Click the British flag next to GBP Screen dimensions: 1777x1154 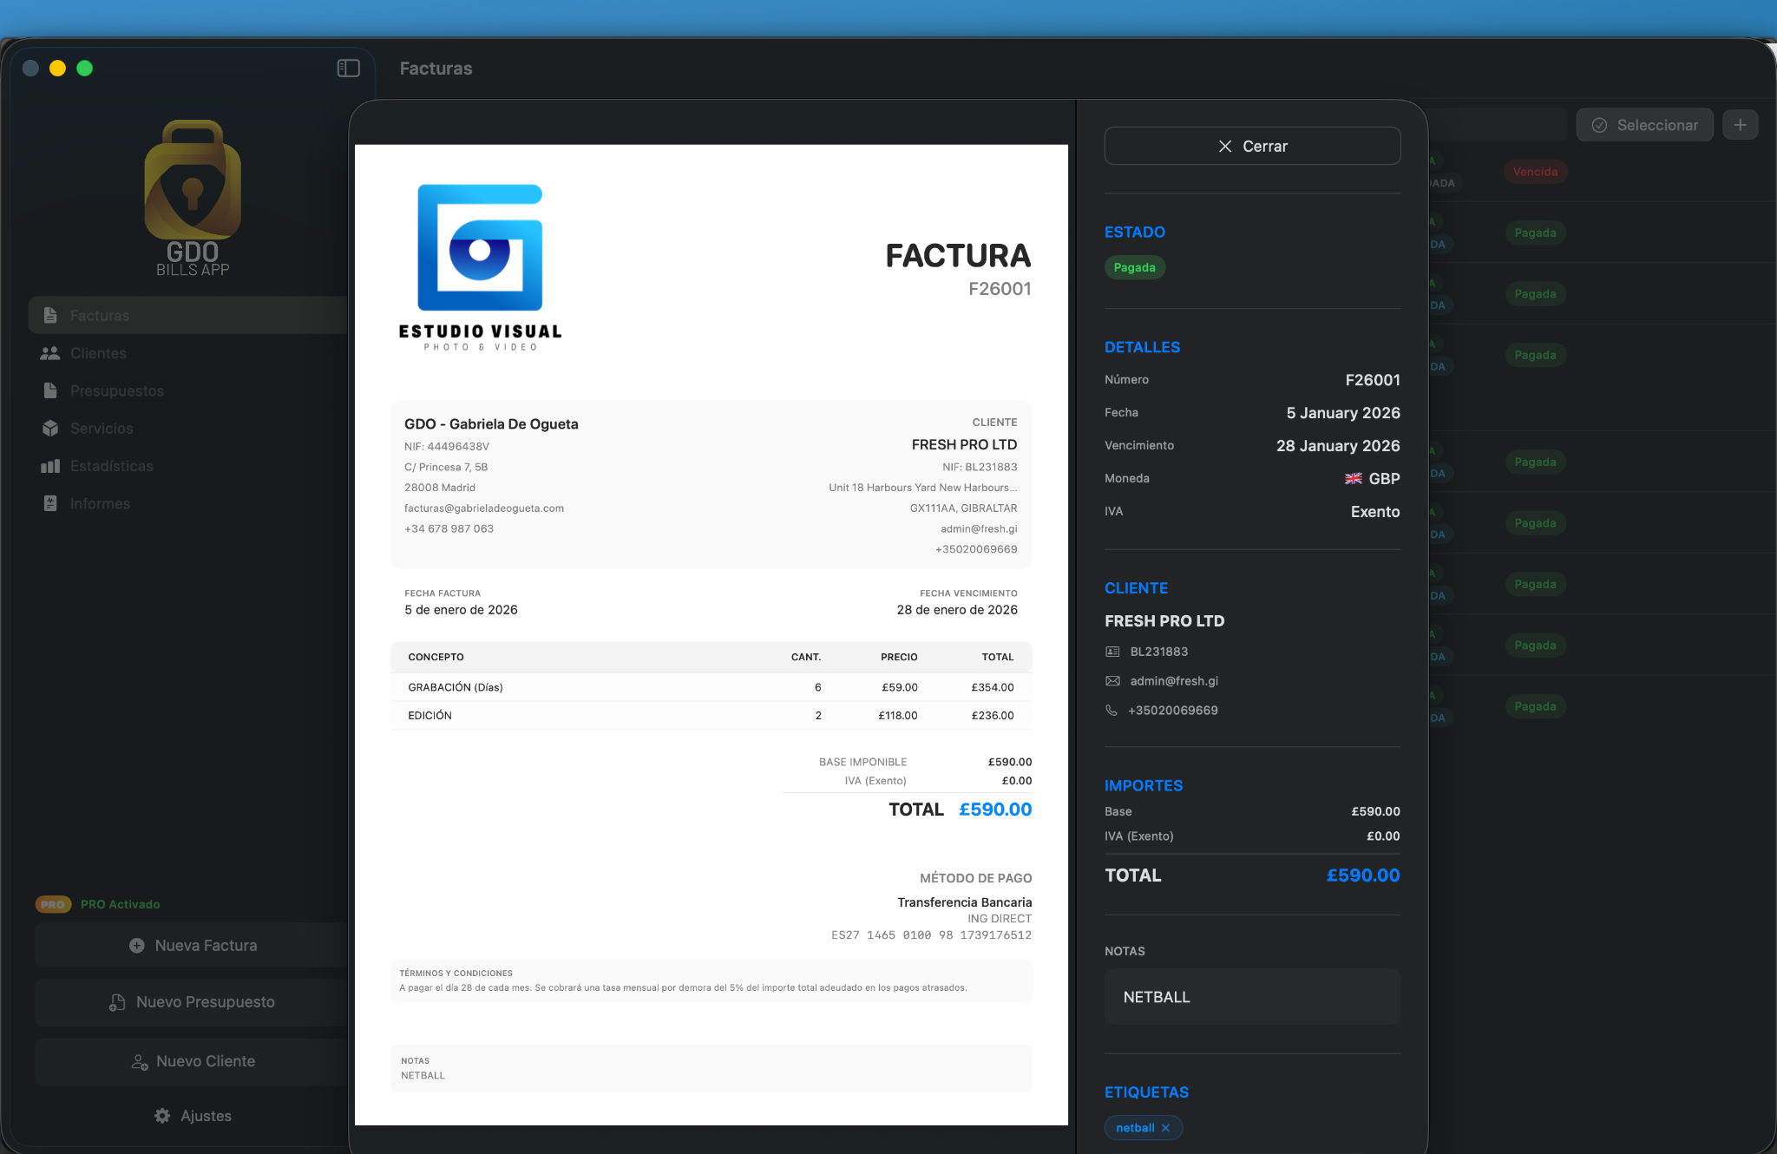pos(1353,479)
